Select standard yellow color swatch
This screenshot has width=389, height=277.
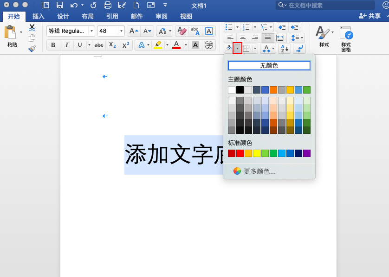pyautogui.click(x=257, y=153)
